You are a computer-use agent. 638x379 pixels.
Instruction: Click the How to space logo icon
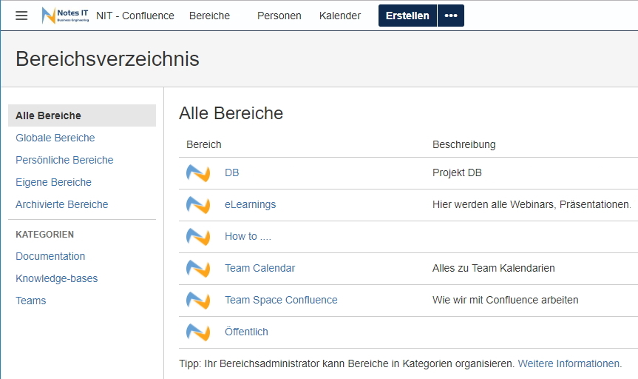pyautogui.click(x=198, y=236)
